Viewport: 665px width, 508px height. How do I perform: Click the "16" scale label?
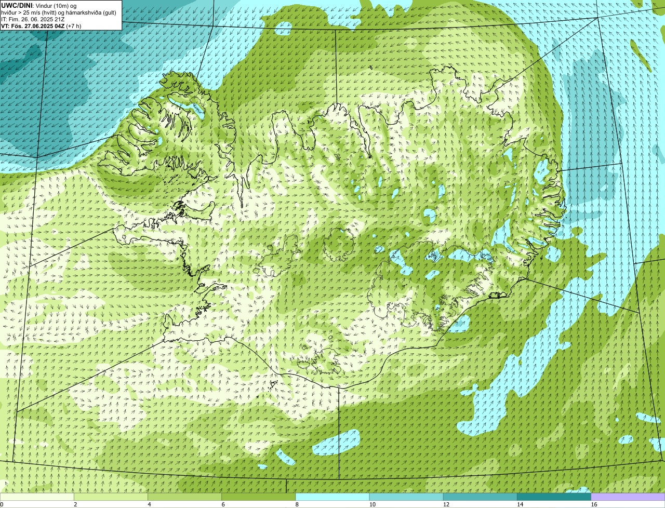click(594, 504)
